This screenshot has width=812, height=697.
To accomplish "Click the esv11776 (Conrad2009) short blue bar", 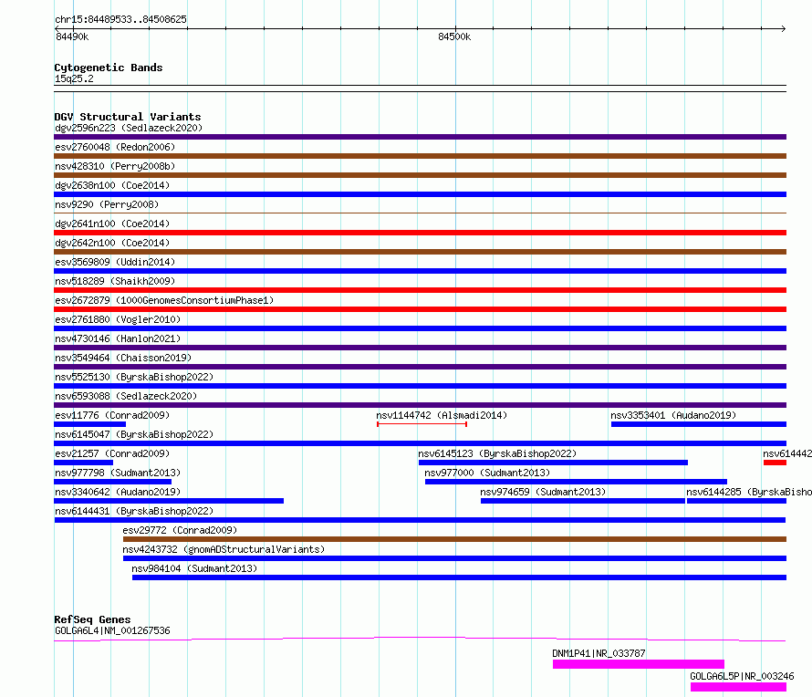I will pyautogui.click(x=89, y=424).
